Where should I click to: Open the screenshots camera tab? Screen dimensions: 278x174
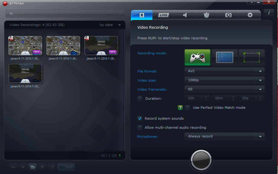tap(228, 15)
